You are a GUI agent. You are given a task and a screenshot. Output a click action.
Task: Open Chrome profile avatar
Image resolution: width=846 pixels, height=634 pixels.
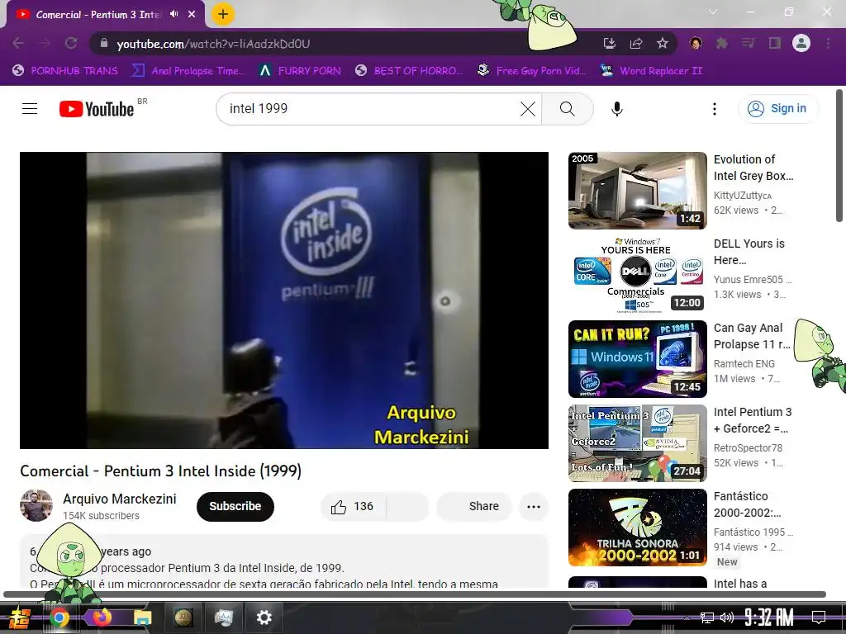(801, 43)
